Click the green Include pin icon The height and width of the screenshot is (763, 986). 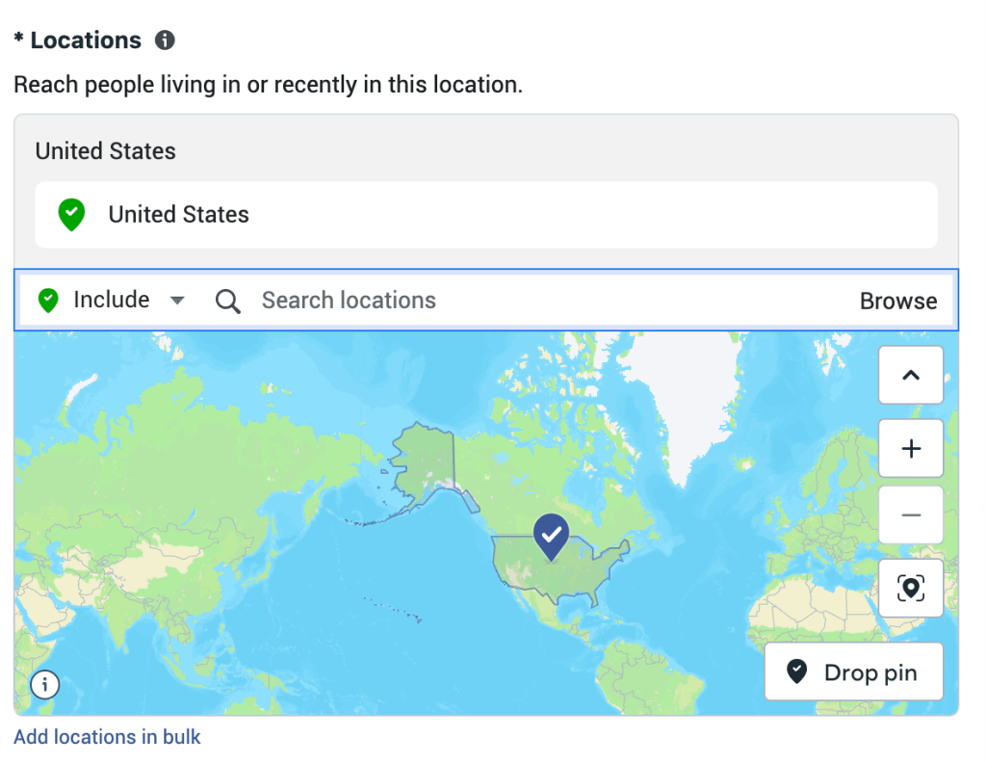48,301
